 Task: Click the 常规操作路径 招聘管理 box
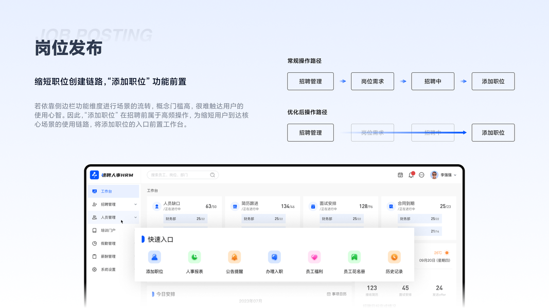tap(311, 82)
